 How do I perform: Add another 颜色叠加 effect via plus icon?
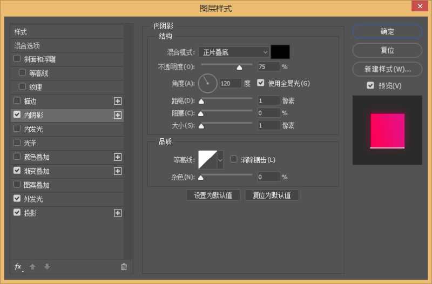[118, 157]
